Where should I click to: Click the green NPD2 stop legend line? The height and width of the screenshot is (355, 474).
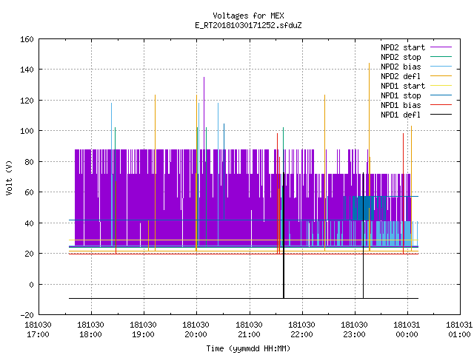[441, 57]
